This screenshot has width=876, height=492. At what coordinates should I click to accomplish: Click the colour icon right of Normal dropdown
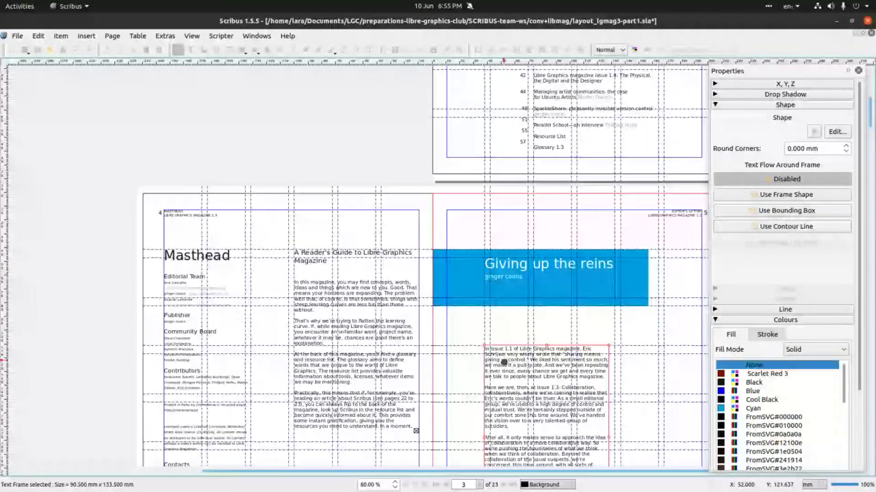tap(634, 49)
